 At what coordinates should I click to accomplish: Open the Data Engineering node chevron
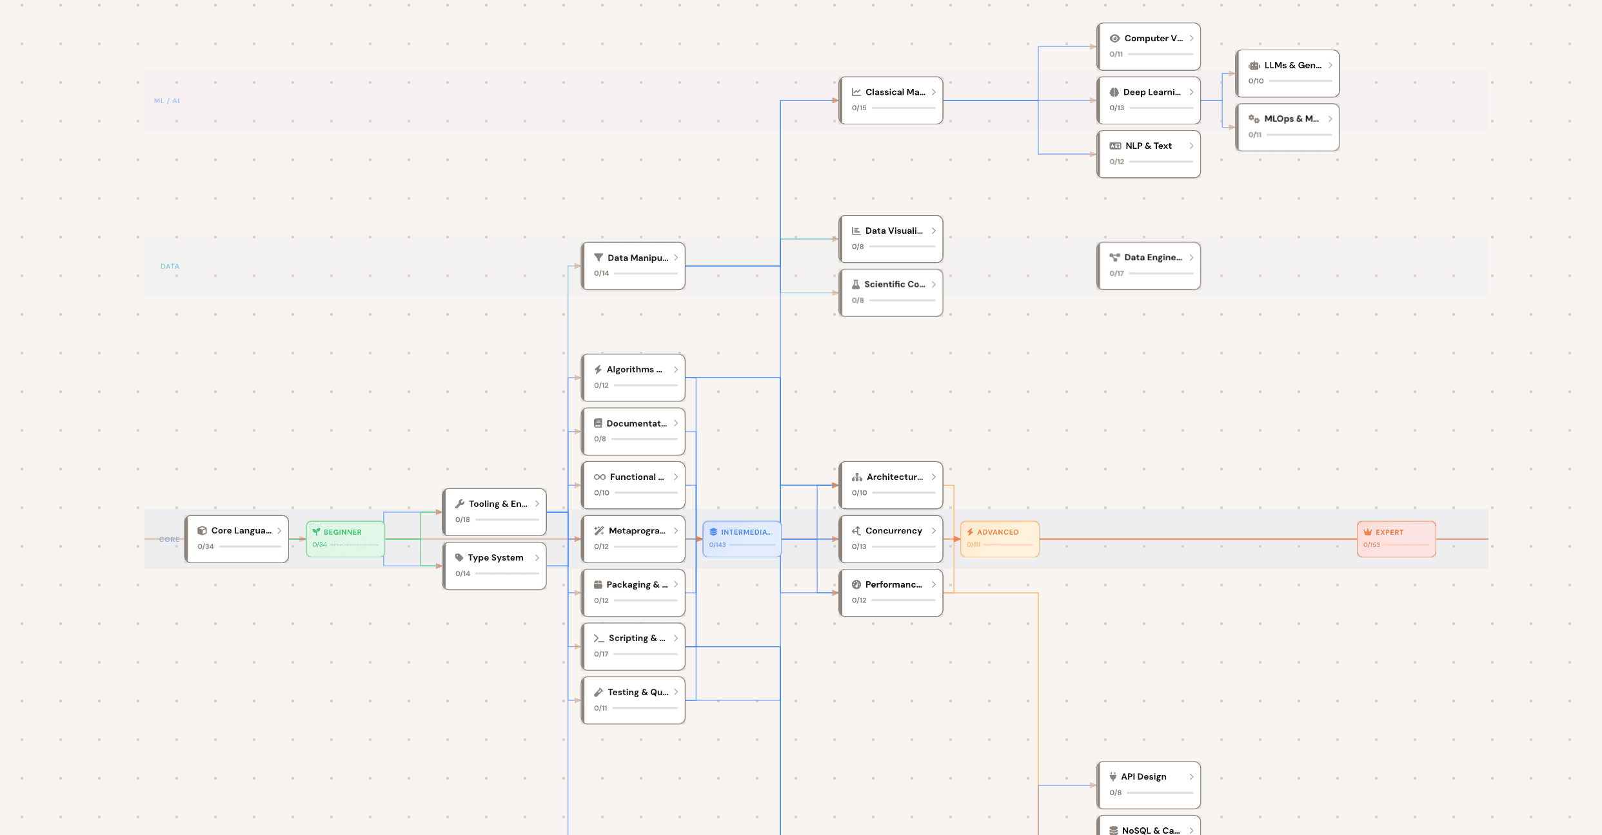(x=1191, y=257)
